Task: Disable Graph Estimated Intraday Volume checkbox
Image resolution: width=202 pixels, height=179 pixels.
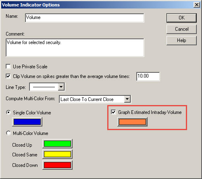Action: click(x=113, y=112)
